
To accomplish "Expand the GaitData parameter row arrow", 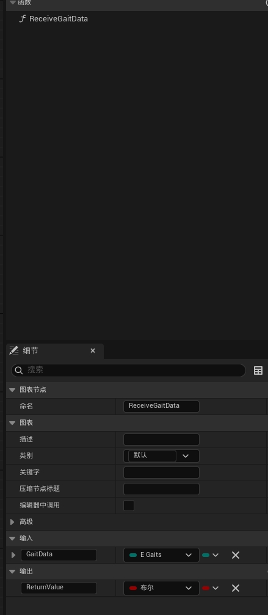I will (13, 555).
